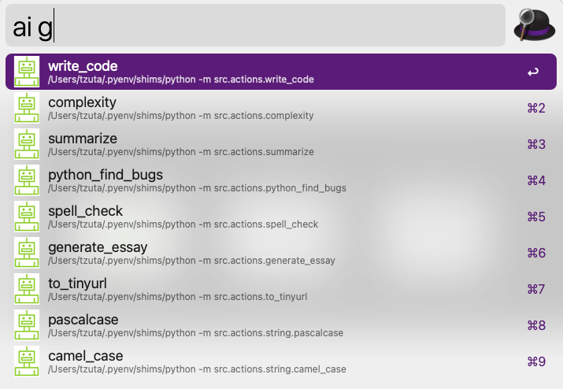Click the robot icon beside camel_case

pos(27,361)
